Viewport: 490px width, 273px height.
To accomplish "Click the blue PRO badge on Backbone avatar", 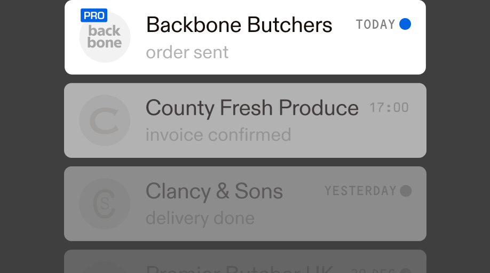I will tap(94, 15).
